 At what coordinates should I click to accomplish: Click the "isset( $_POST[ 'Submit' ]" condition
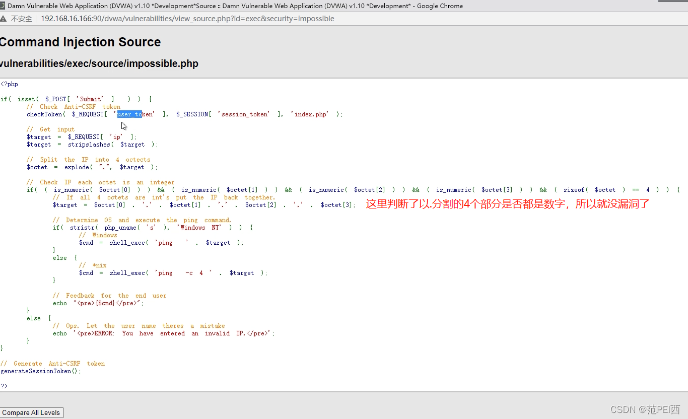coord(66,99)
